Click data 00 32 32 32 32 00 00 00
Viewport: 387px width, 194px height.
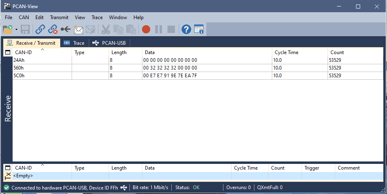[170, 68]
